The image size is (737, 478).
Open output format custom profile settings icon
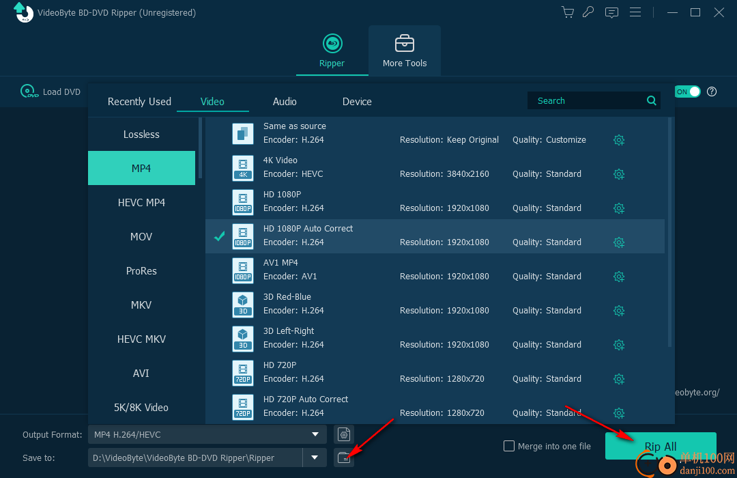click(x=344, y=434)
